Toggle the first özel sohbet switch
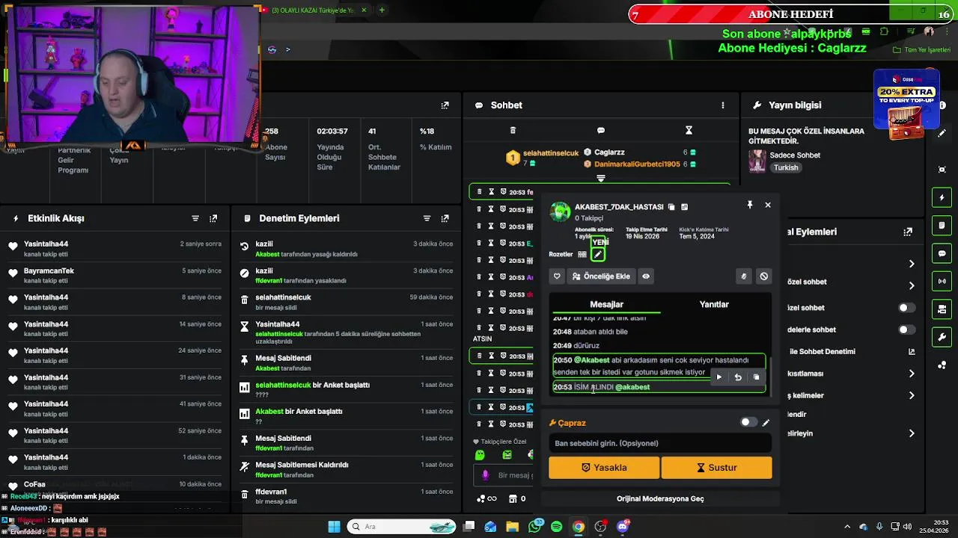The height and width of the screenshot is (538, 958). [906, 308]
